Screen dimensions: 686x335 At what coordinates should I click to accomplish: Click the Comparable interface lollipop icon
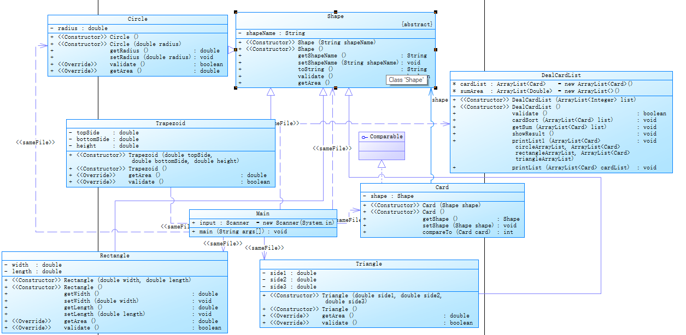click(365, 137)
